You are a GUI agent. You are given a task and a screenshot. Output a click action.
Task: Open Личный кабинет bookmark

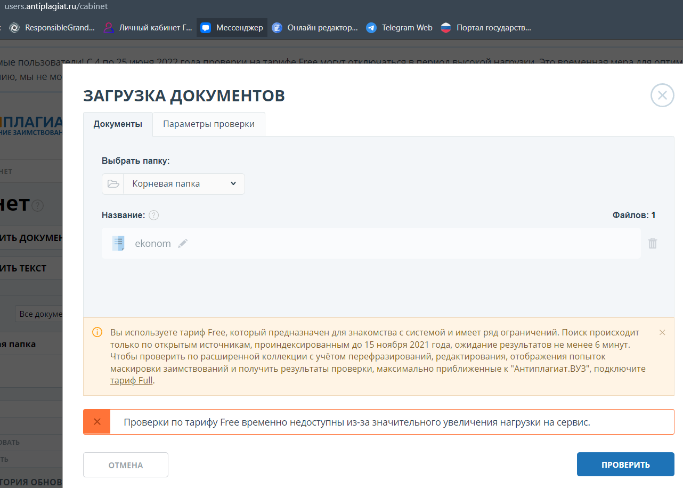(148, 28)
